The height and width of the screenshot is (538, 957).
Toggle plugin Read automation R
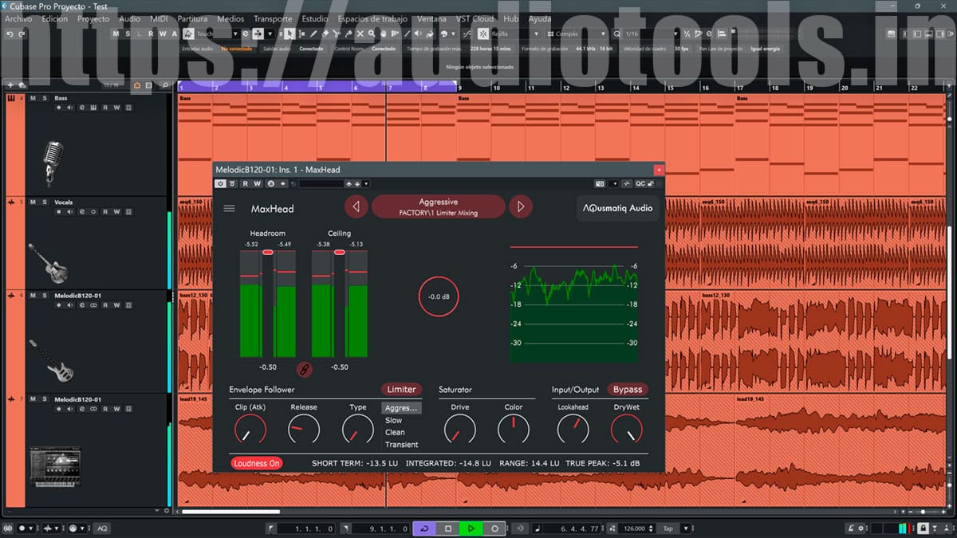[x=245, y=184]
